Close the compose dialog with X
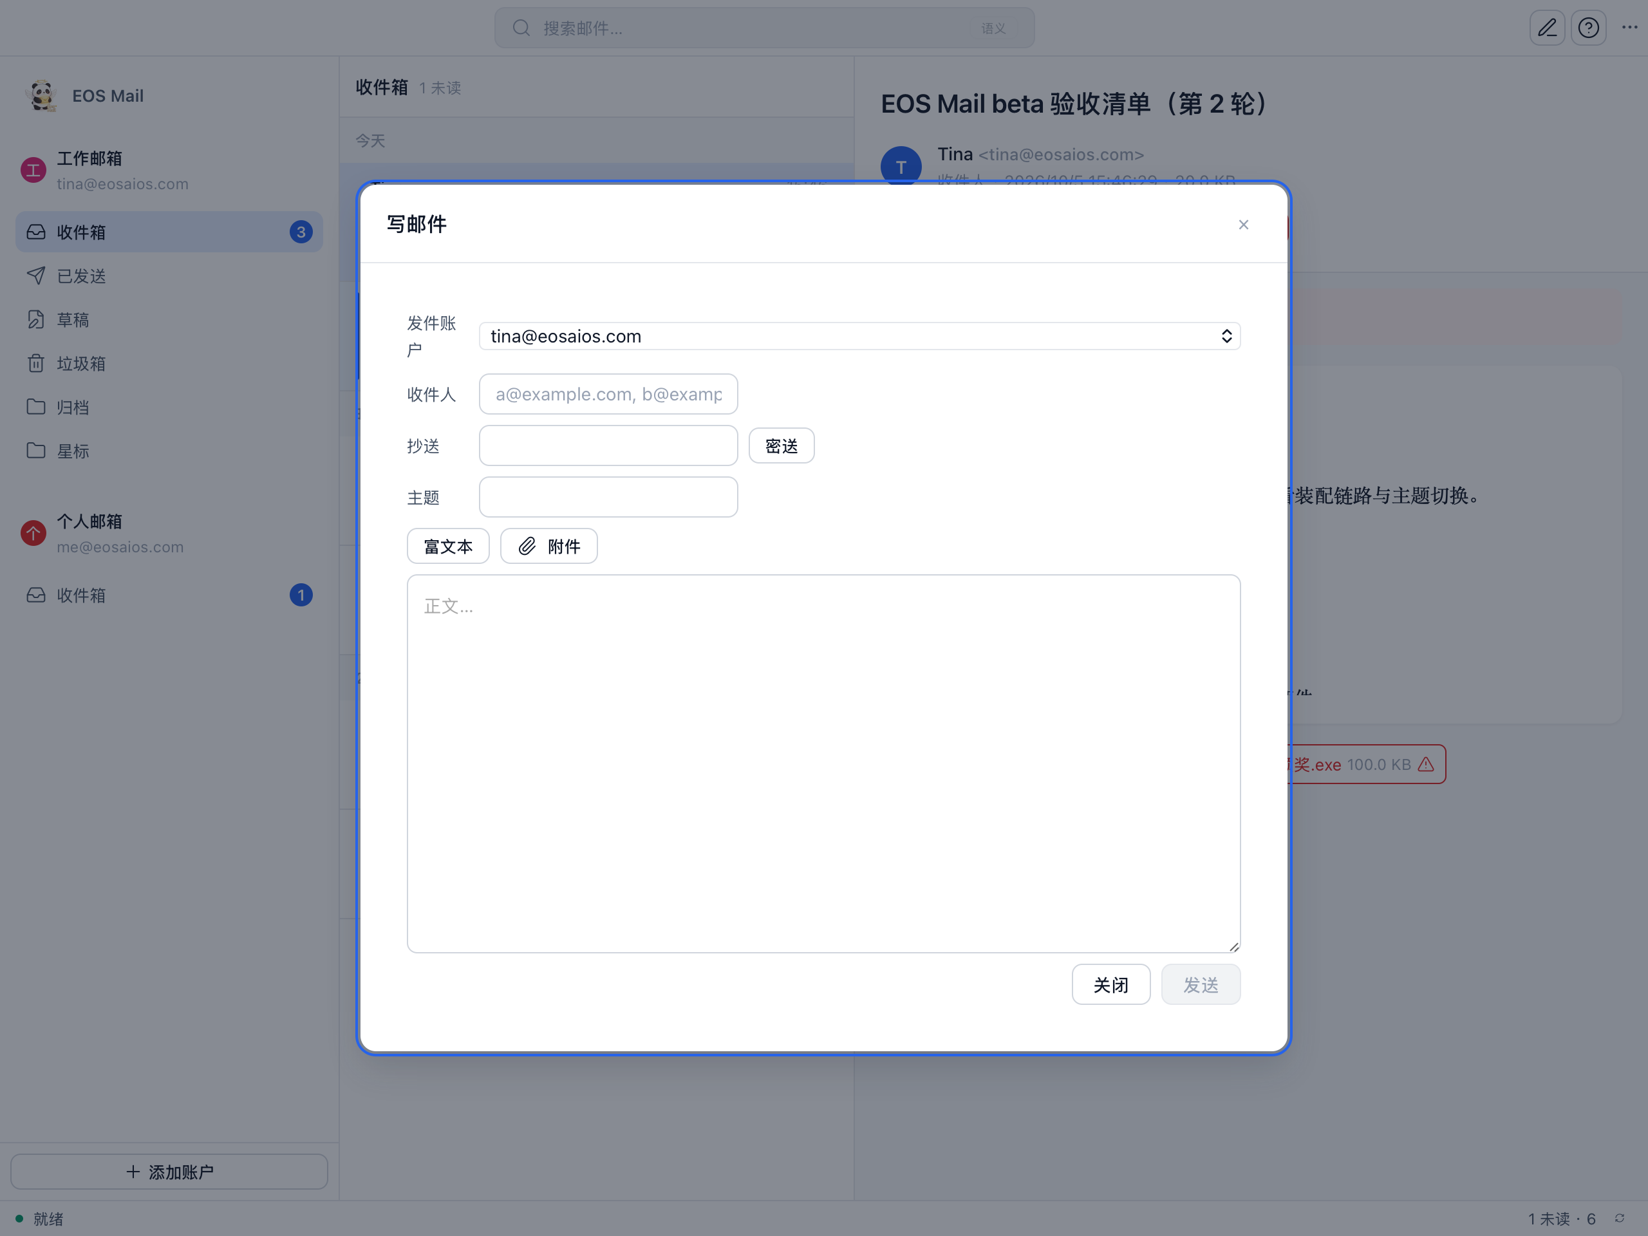 [1242, 225]
